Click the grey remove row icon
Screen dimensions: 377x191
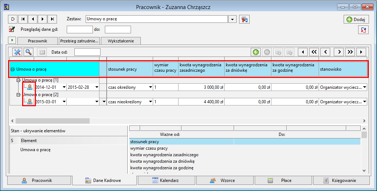pyautogui.click(x=267, y=52)
